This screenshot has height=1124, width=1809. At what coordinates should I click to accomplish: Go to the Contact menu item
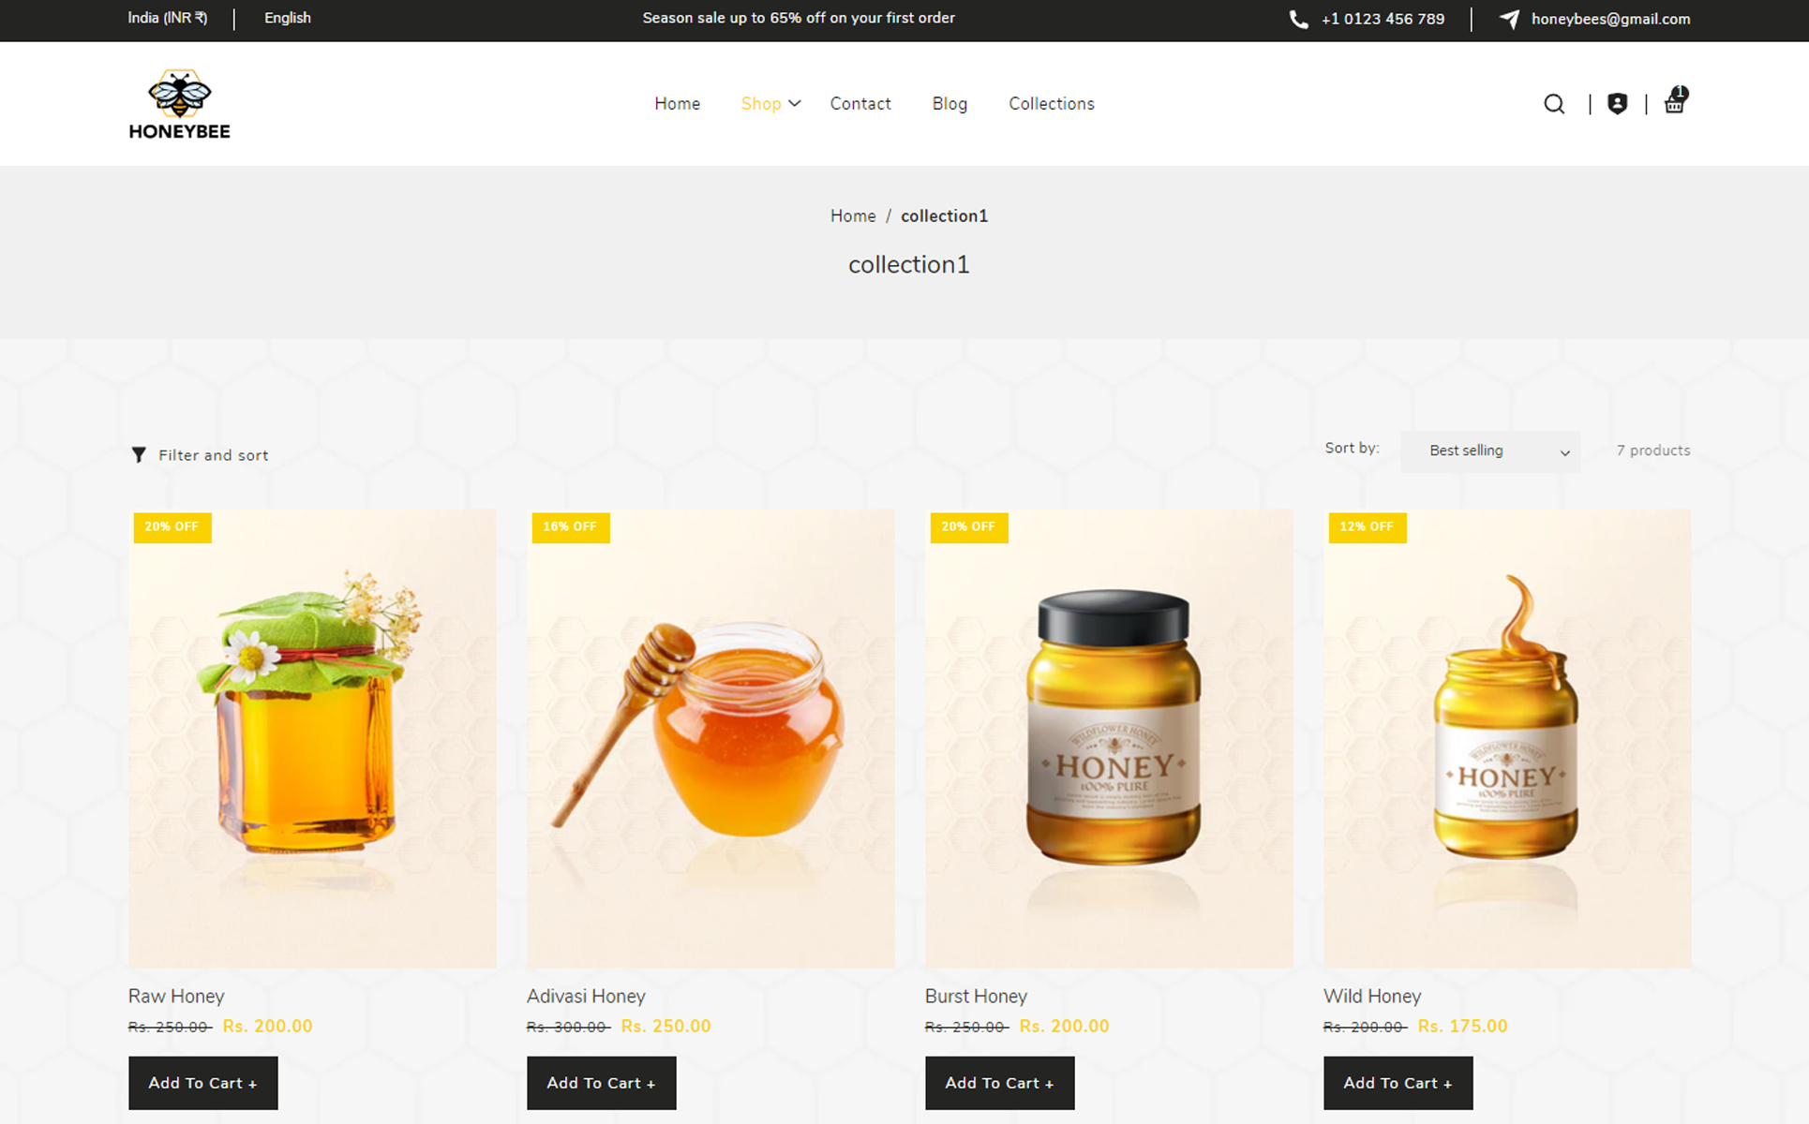pos(860,104)
